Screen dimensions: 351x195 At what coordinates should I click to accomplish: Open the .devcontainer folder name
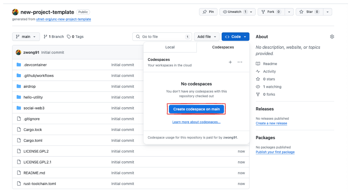tap(35, 65)
